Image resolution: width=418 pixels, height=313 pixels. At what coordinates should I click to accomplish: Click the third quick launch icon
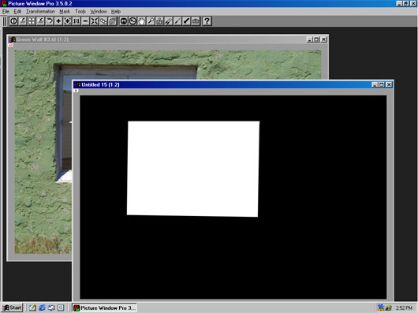pos(51,307)
